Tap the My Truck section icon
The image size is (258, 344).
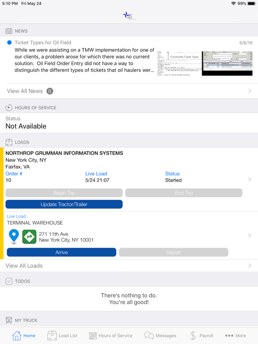[9, 320]
